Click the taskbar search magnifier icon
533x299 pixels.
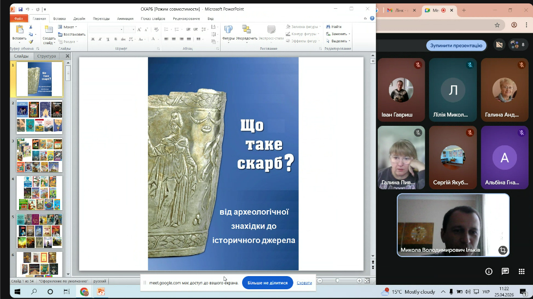pos(34,292)
